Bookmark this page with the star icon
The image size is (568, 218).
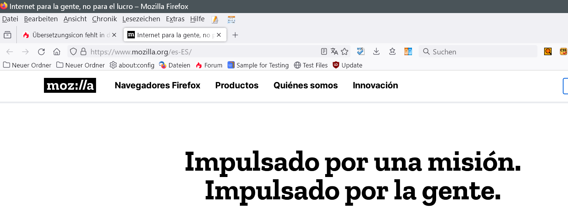point(345,51)
